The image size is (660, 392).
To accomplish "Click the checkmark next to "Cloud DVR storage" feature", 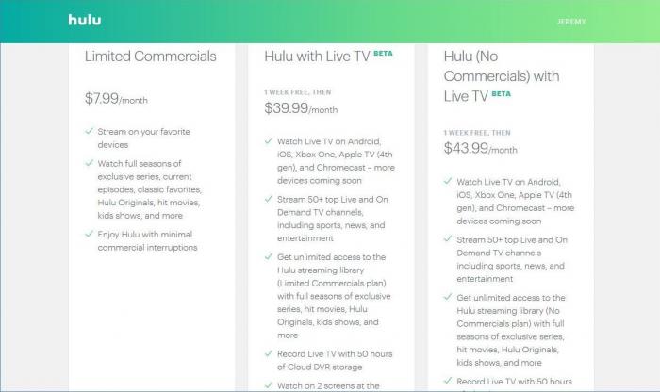I will click(268, 354).
